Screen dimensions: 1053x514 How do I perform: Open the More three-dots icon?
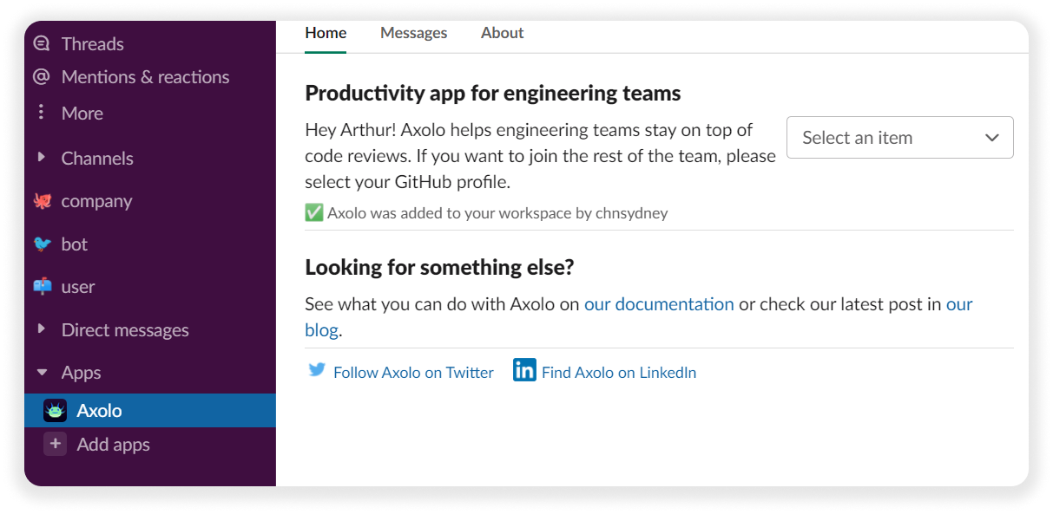[41, 113]
